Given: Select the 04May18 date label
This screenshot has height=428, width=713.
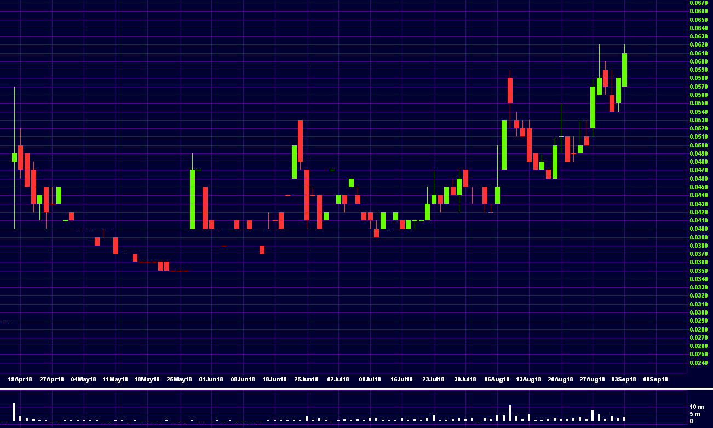Looking at the screenshot, I should click(83, 379).
